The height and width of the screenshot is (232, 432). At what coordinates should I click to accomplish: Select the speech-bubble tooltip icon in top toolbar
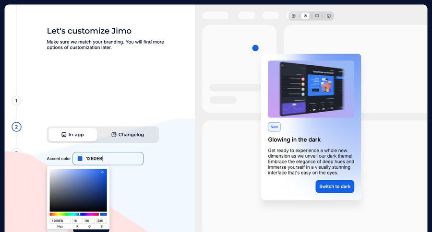click(317, 16)
